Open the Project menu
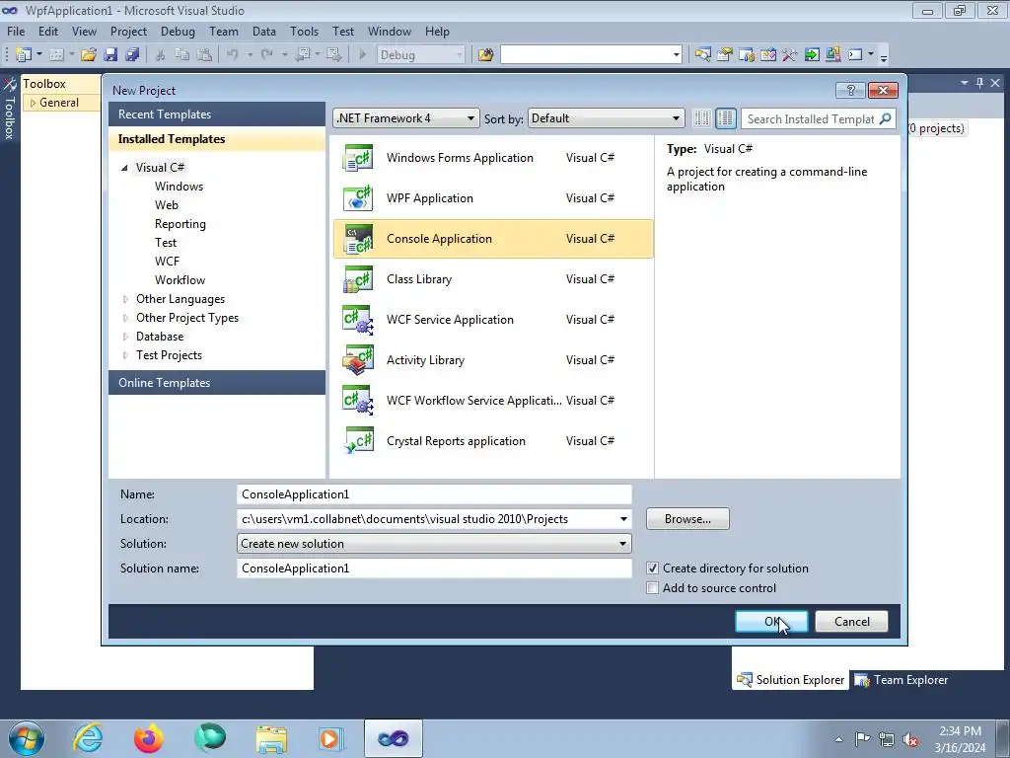Image resolution: width=1010 pixels, height=758 pixels. tap(128, 31)
